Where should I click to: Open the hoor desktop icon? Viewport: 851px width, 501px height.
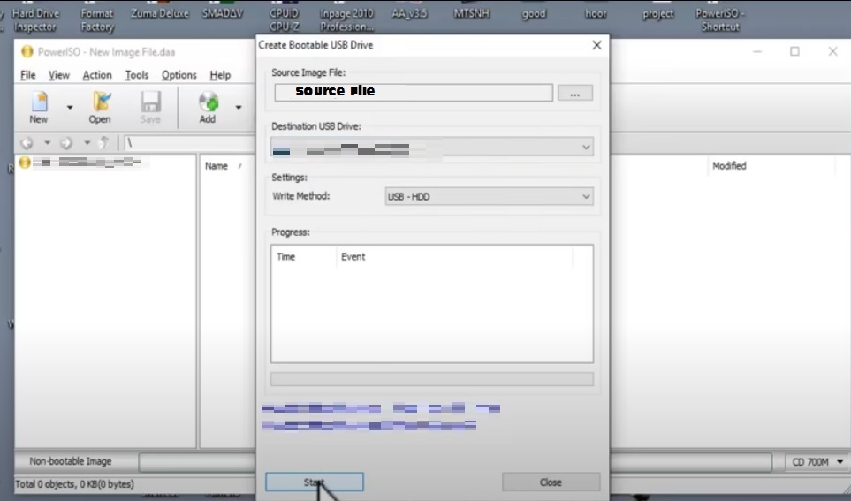point(596,12)
